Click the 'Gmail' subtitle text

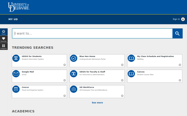24,75
